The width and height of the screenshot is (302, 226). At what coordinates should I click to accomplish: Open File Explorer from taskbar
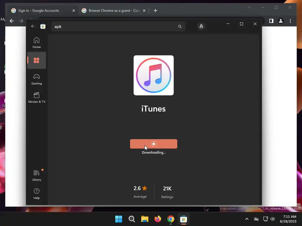tap(145, 219)
